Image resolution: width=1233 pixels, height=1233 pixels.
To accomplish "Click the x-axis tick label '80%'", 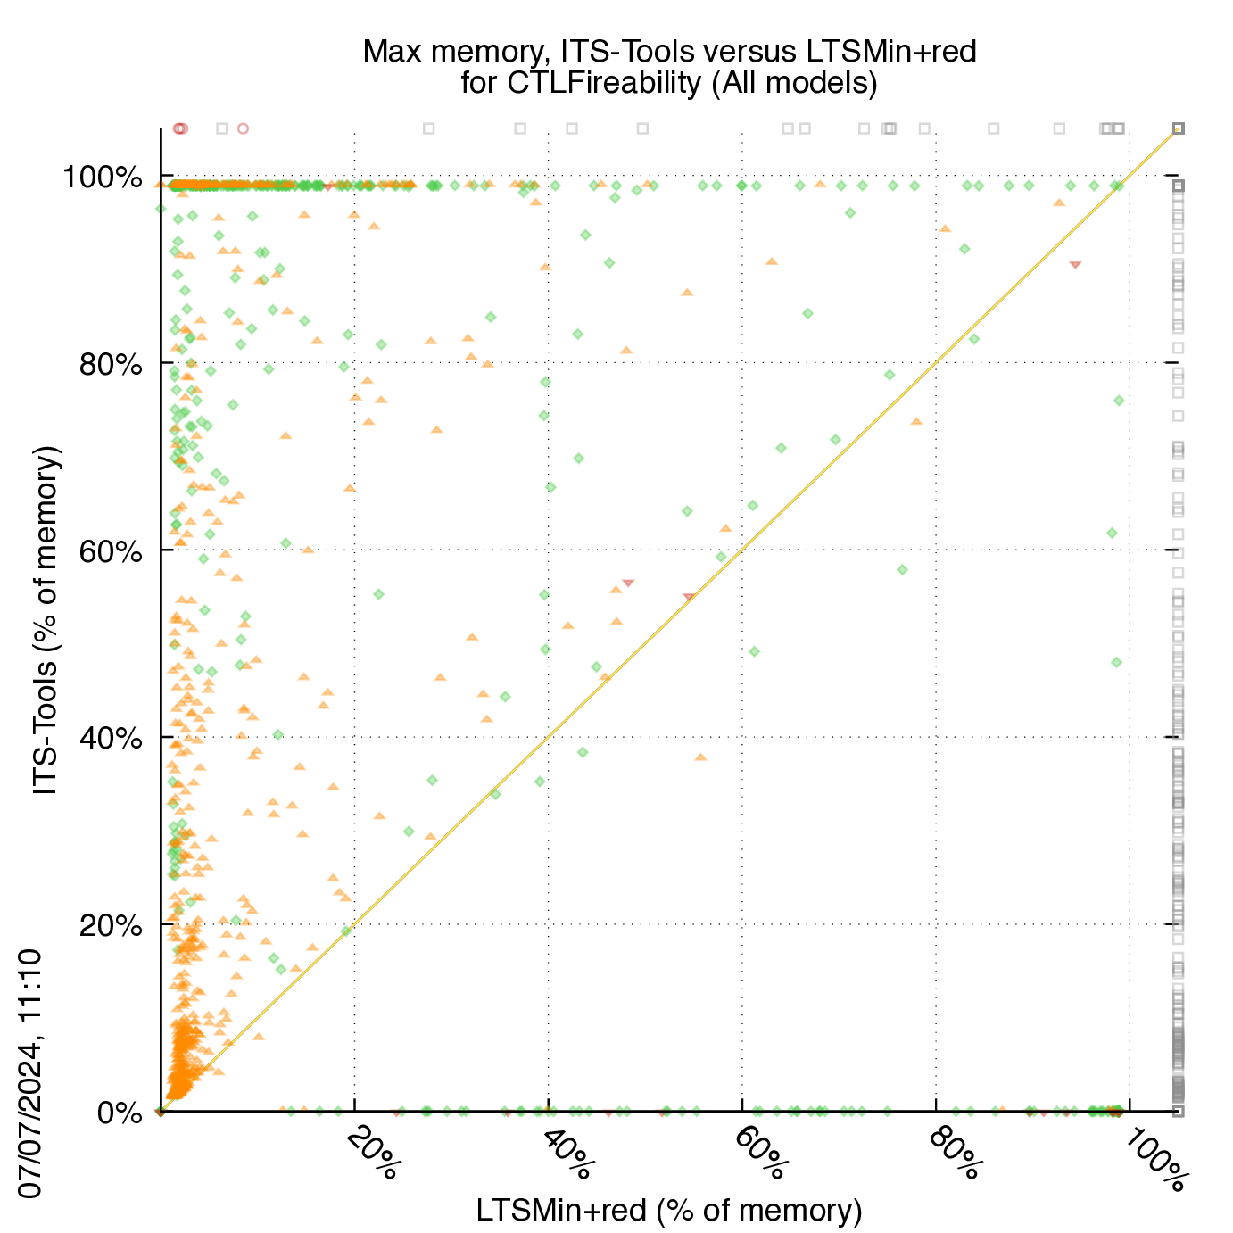I will click(953, 1154).
